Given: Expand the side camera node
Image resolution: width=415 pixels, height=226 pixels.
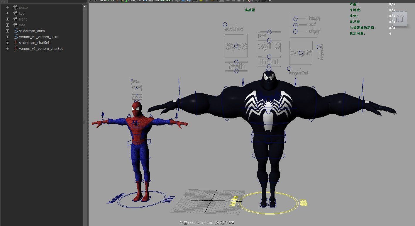Looking at the screenshot, I should point(7,25).
